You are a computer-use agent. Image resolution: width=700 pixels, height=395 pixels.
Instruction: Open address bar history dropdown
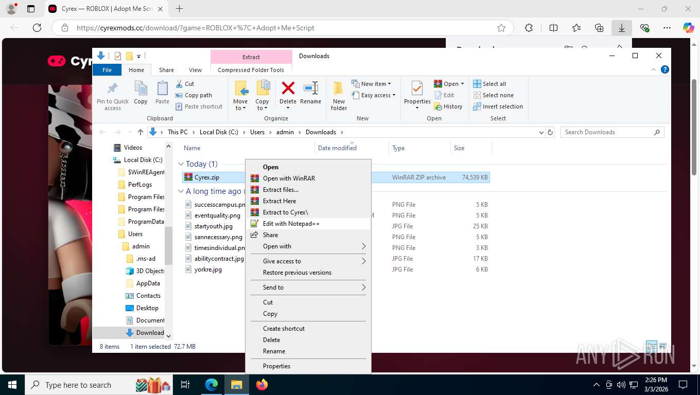pyautogui.click(x=541, y=132)
